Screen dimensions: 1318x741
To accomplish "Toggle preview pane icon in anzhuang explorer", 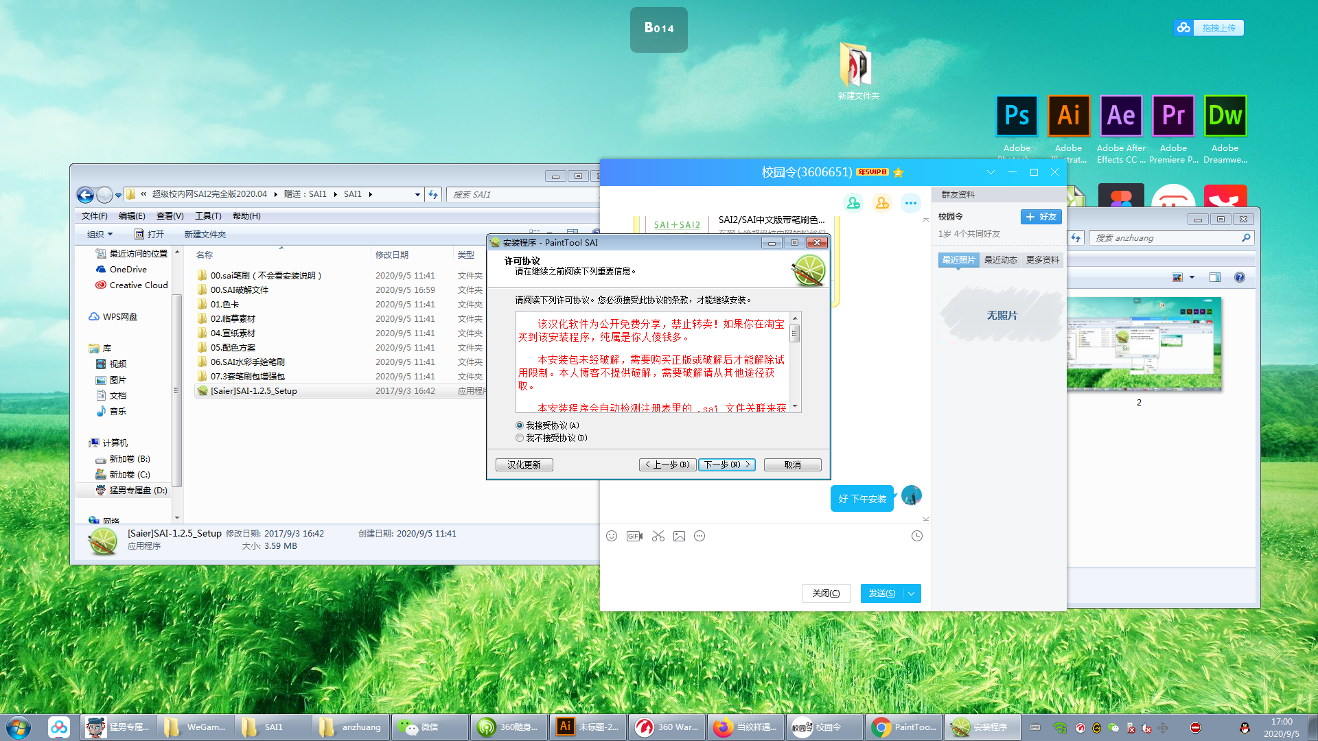I will [x=1214, y=277].
